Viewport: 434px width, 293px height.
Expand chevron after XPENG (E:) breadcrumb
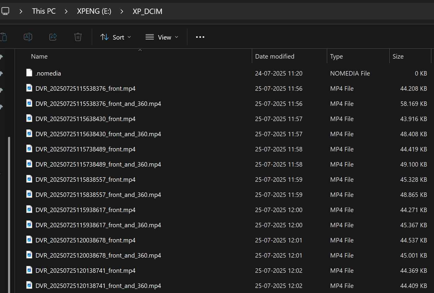pyautogui.click(x=122, y=11)
